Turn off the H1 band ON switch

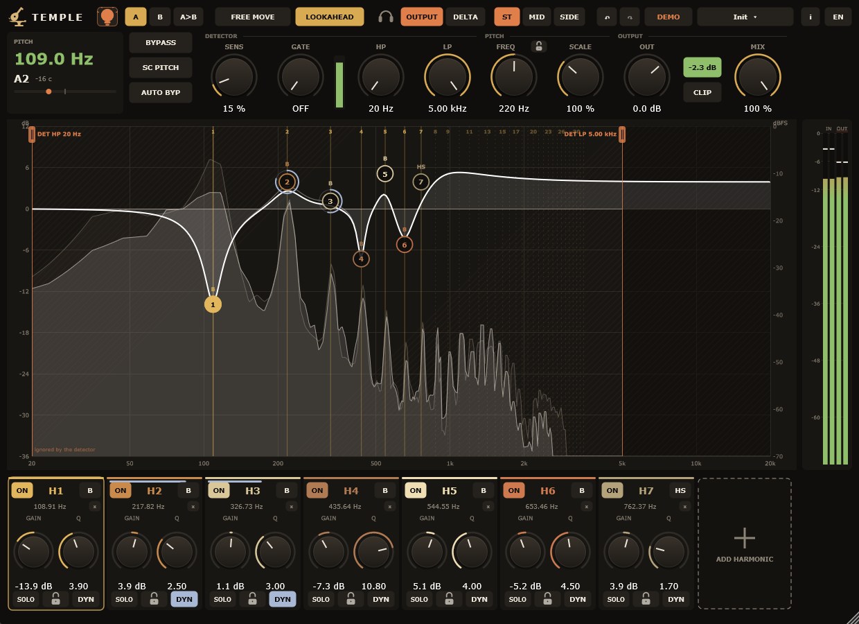point(22,490)
